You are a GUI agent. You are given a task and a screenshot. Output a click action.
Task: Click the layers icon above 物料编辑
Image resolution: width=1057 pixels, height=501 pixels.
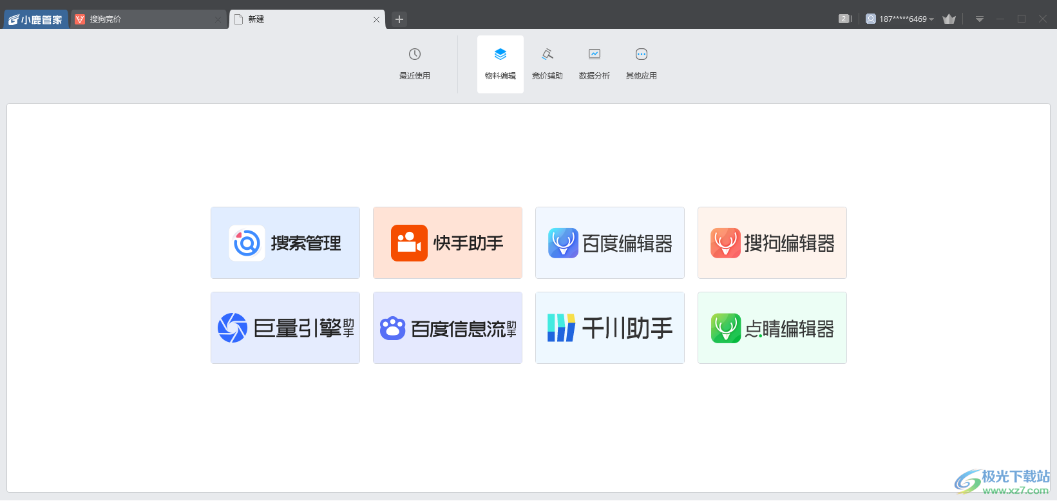click(x=500, y=54)
